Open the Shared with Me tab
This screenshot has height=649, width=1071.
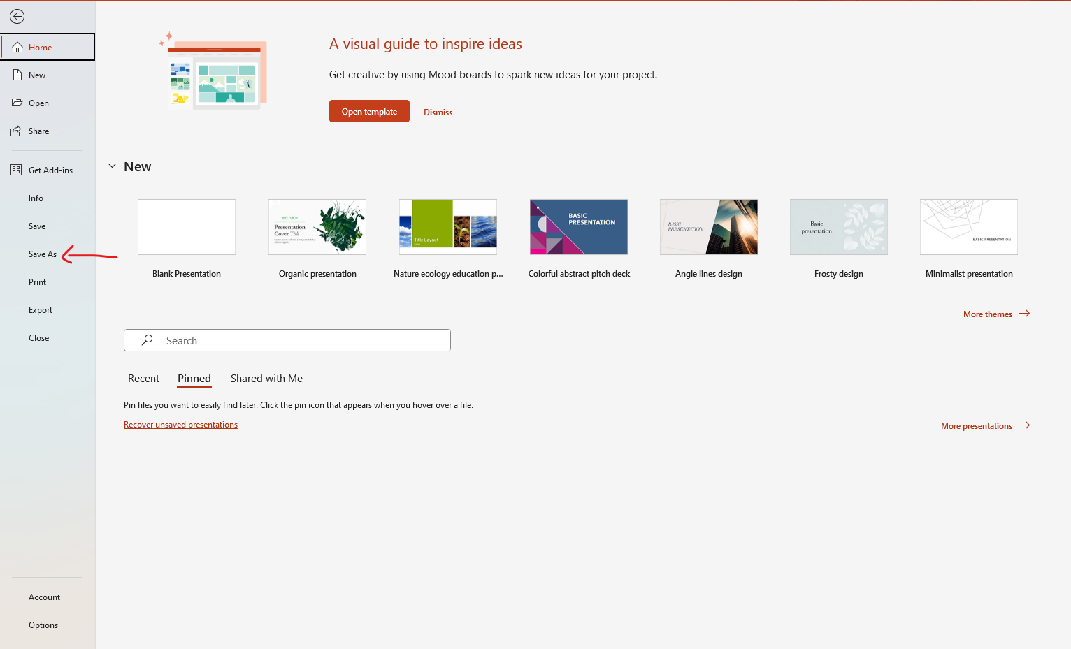(x=266, y=378)
